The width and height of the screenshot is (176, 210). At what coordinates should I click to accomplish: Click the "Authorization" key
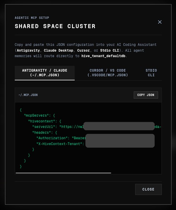(x=52, y=138)
